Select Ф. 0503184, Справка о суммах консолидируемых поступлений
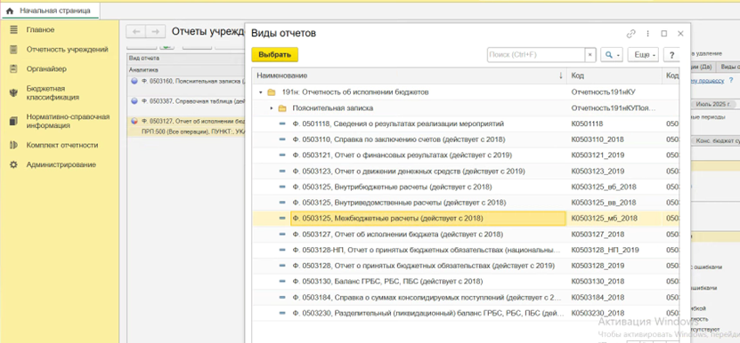This screenshot has width=740, height=343. pyautogui.click(x=427, y=298)
